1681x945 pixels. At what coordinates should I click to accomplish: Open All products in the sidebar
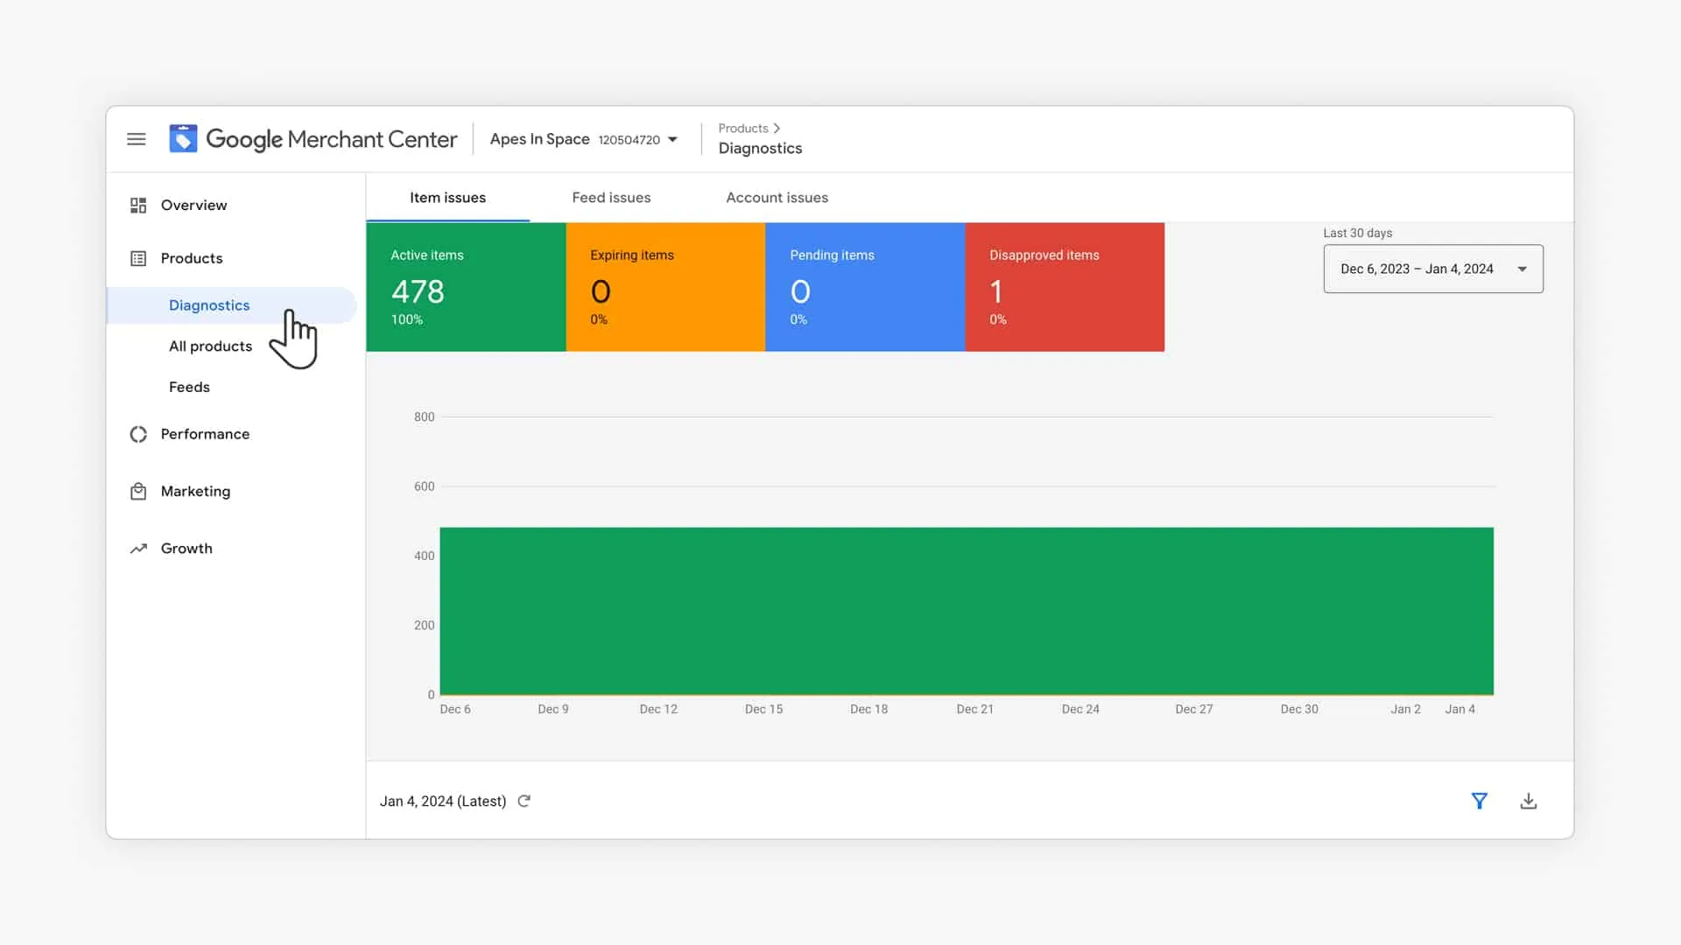[x=210, y=346]
